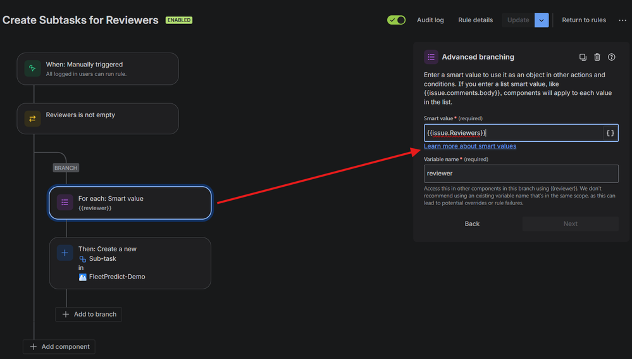The width and height of the screenshot is (632, 359).
Task: Open the Audit log
Action: click(x=430, y=20)
